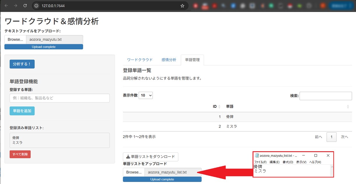Browse for a word list file to upload
The height and width of the screenshot is (184, 356).
134,172
